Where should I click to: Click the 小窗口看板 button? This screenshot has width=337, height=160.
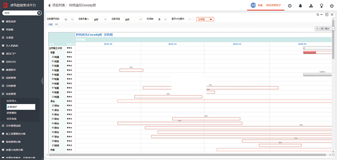[323, 29]
